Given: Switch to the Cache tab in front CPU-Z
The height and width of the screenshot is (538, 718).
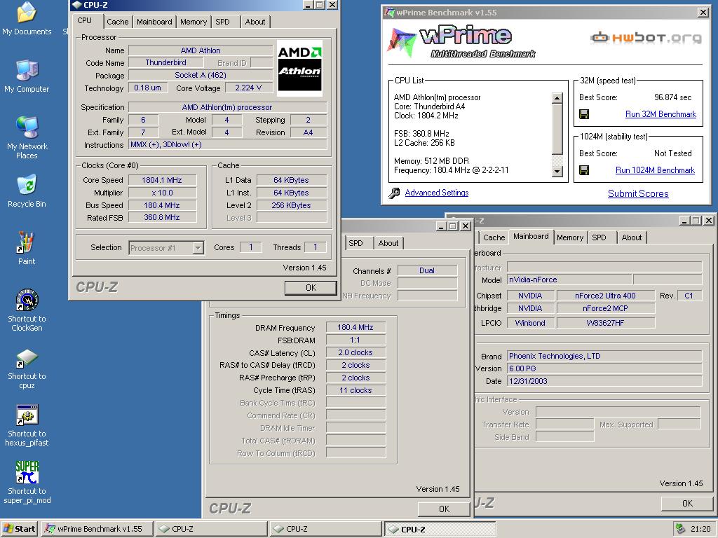Looking at the screenshot, I should click(118, 22).
